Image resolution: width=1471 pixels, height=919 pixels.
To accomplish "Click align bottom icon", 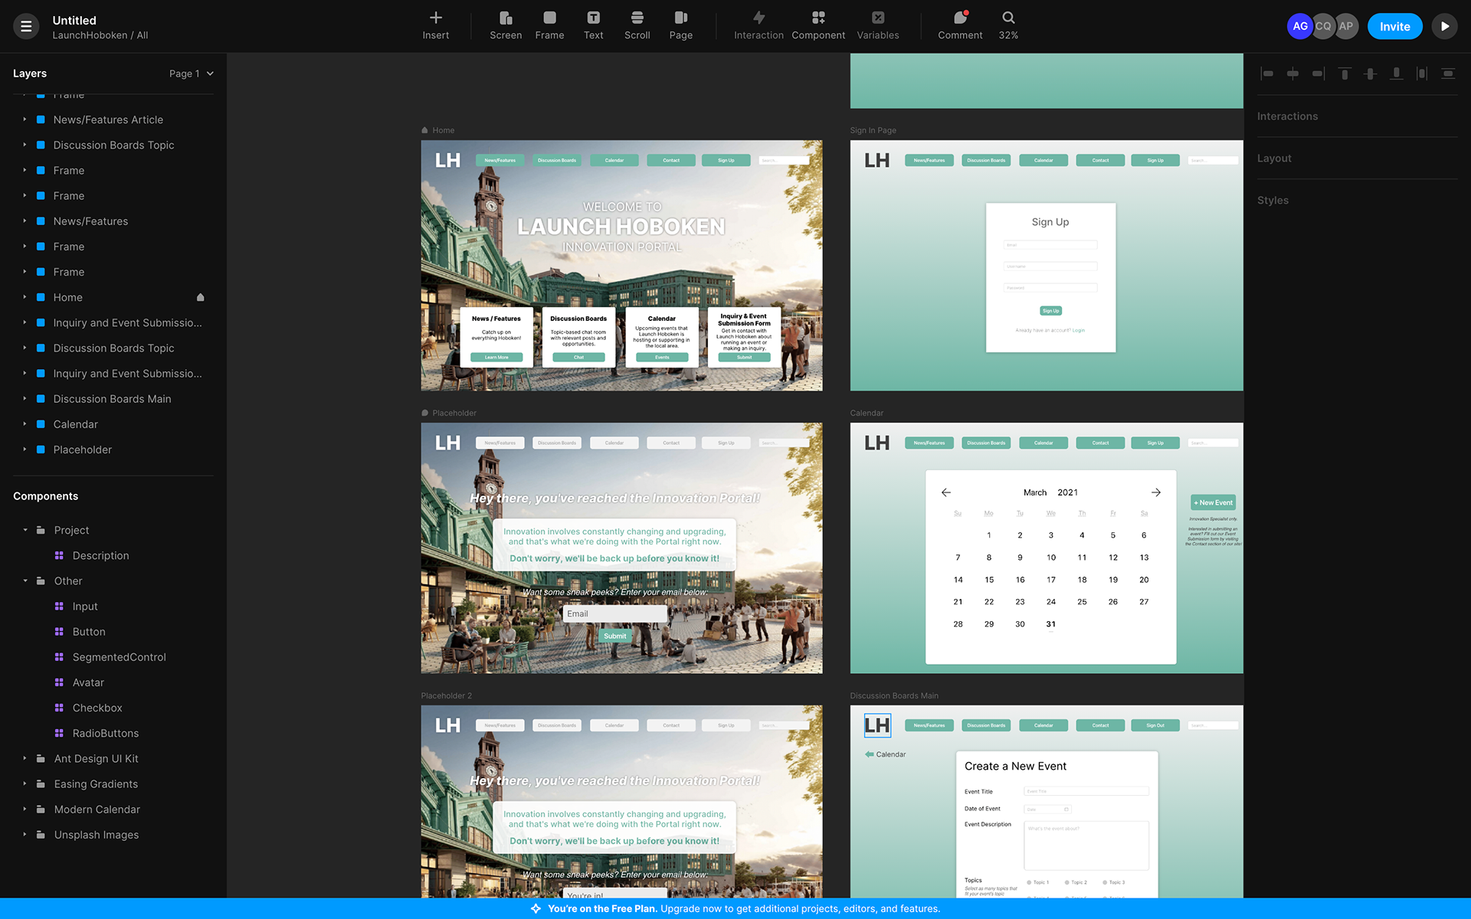I will tap(1396, 74).
